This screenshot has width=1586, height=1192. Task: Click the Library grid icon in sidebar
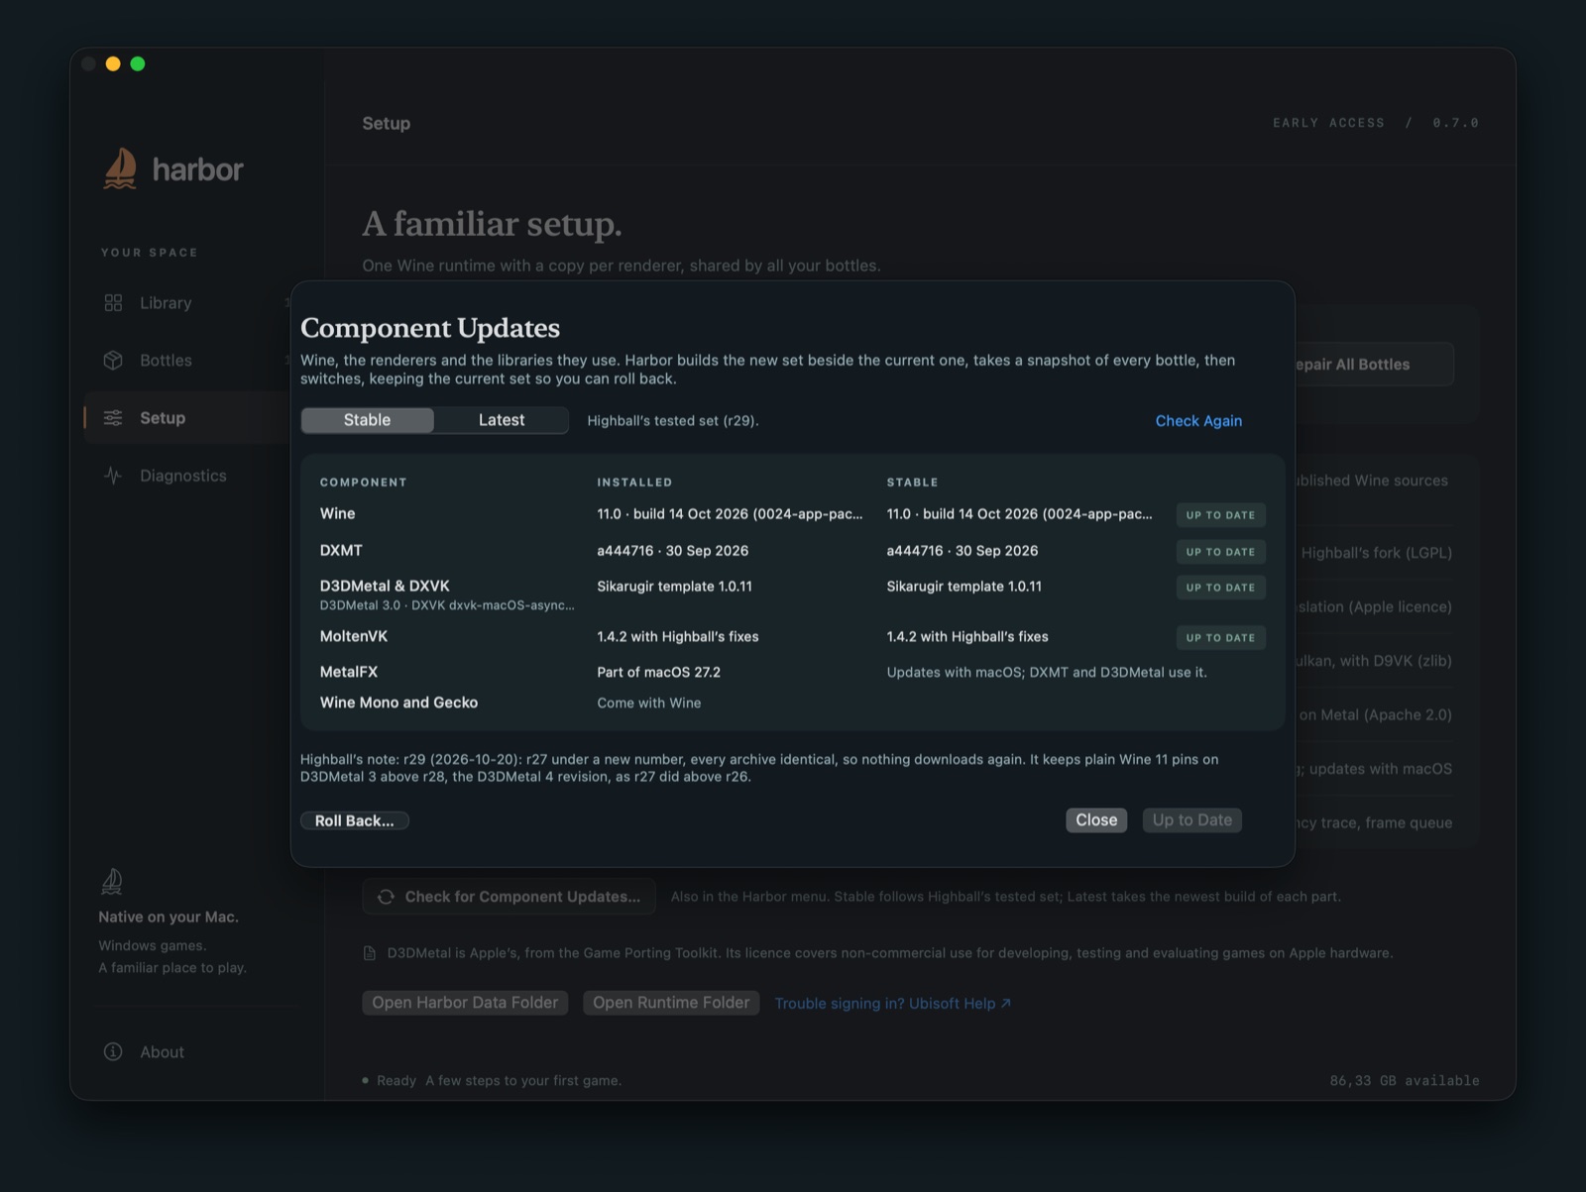tap(113, 302)
